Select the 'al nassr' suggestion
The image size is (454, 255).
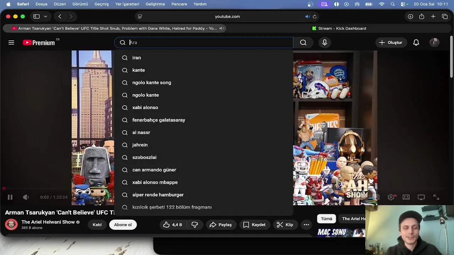tap(204, 132)
